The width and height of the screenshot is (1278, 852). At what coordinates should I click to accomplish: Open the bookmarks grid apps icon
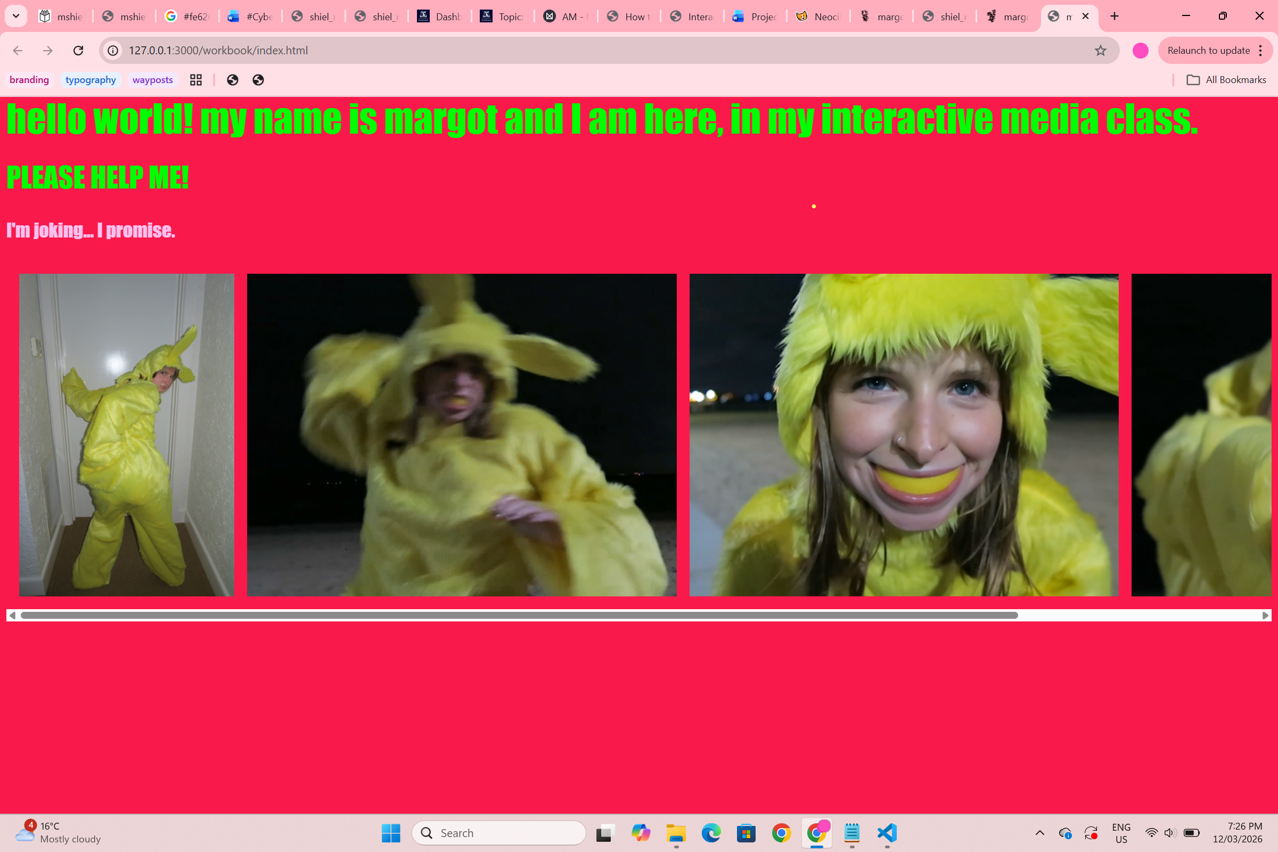click(196, 80)
